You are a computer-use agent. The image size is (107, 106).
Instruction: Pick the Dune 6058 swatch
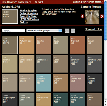click(10, 83)
